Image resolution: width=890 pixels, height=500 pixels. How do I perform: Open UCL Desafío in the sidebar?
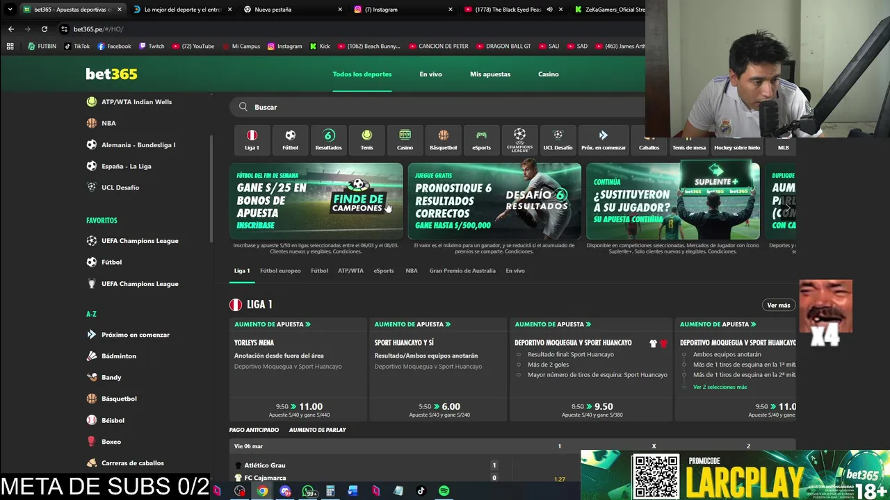tap(113, 187)
